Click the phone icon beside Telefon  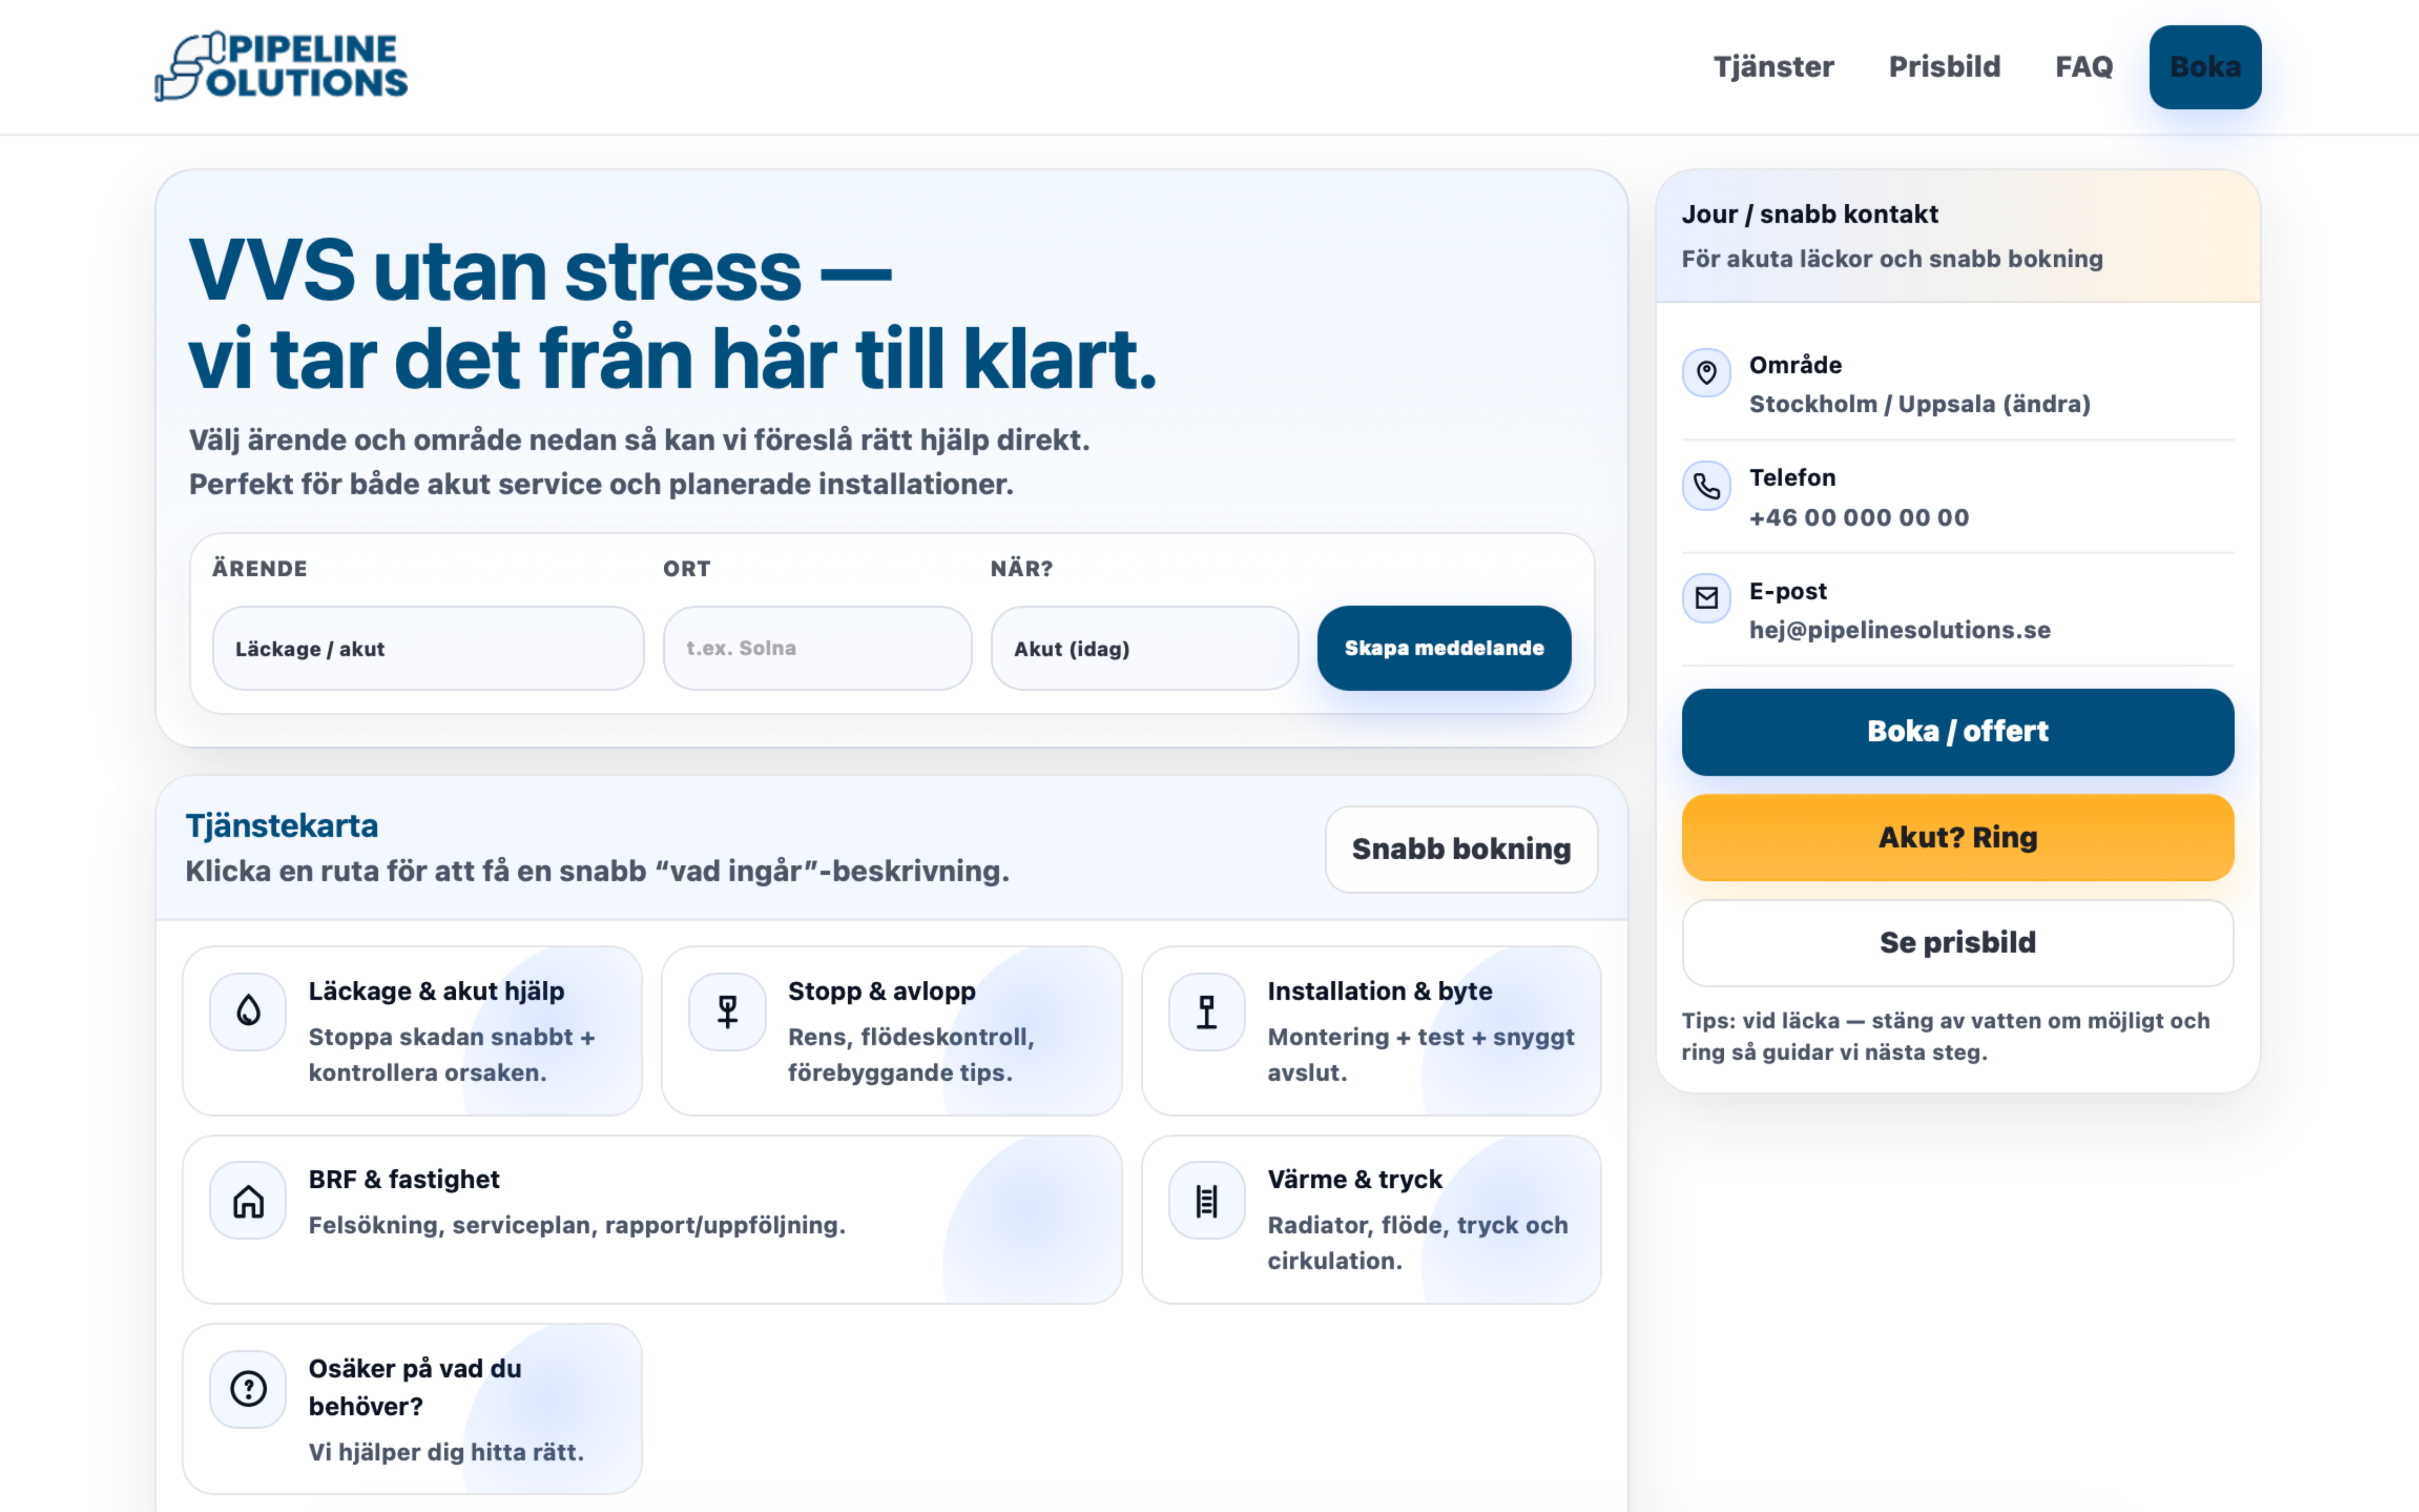[x=1707, y=486]
